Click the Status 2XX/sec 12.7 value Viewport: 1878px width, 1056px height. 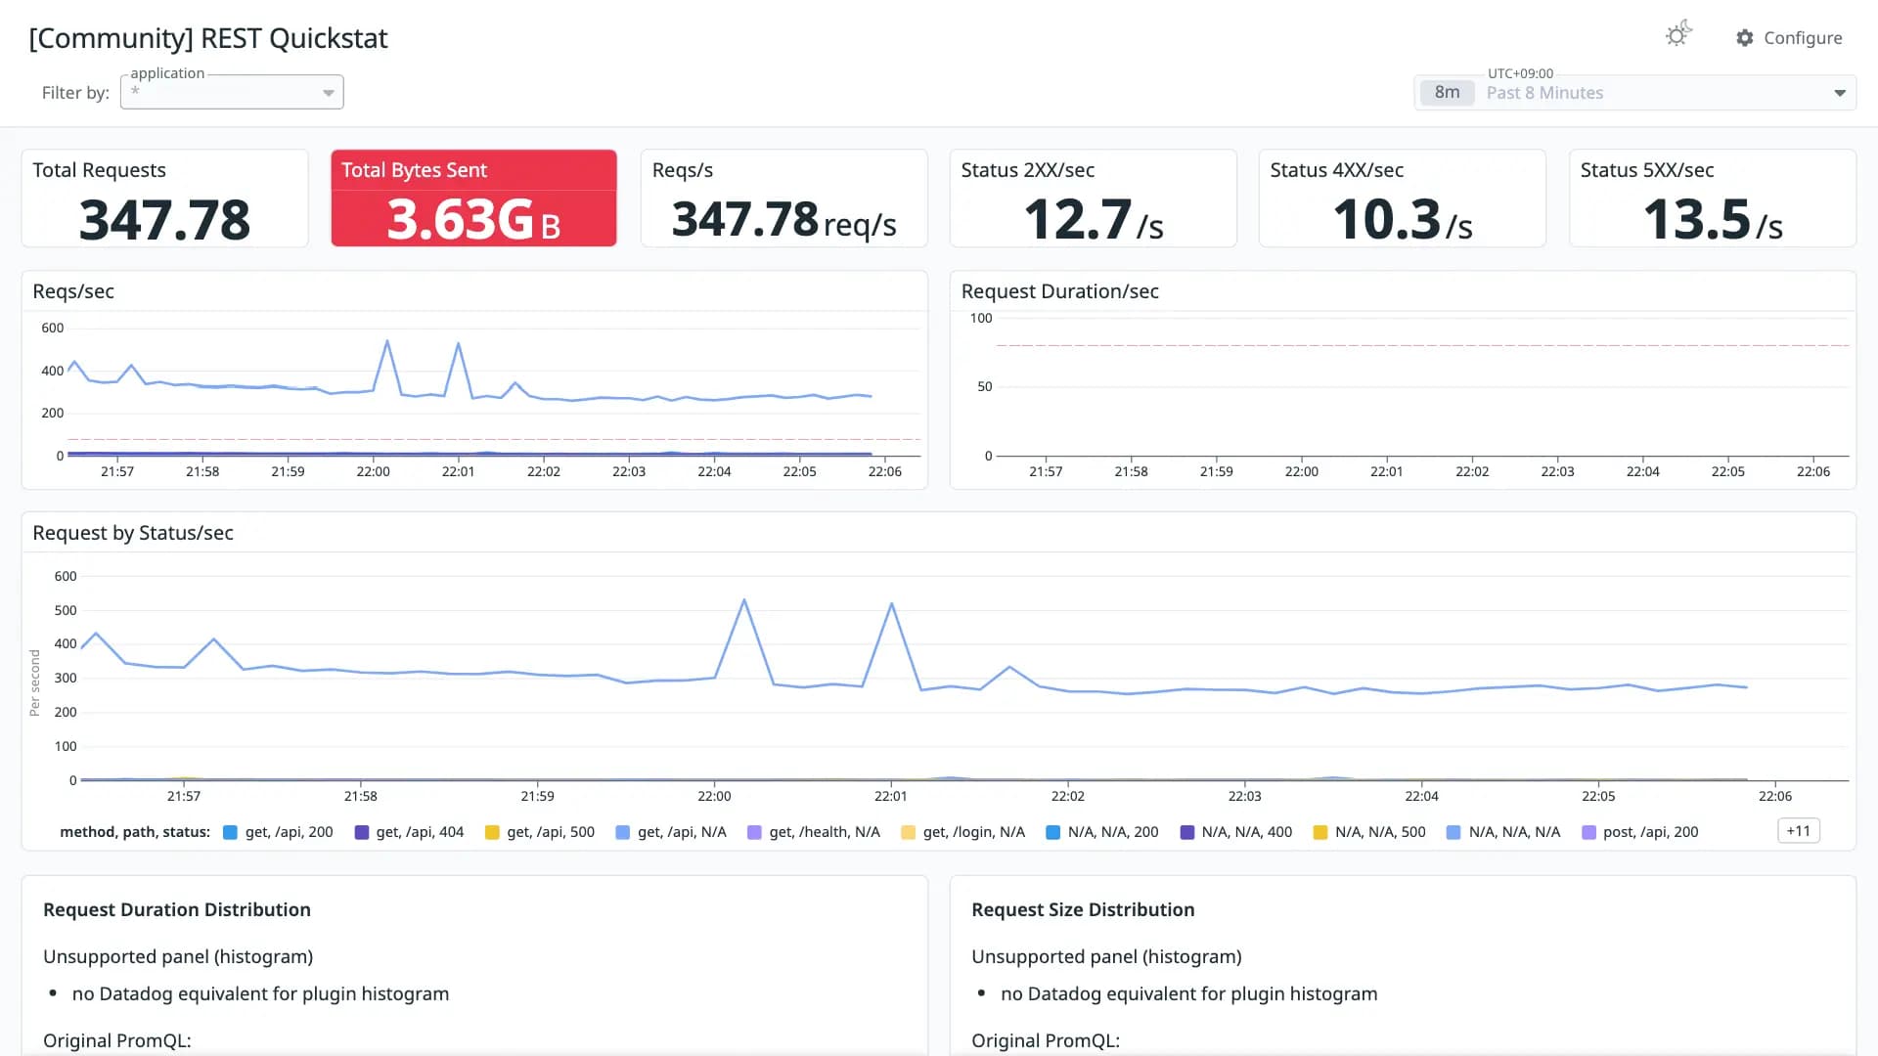point(1094,219)
